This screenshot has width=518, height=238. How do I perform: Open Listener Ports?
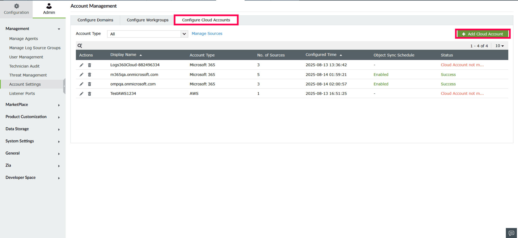(x=22, y=93)
